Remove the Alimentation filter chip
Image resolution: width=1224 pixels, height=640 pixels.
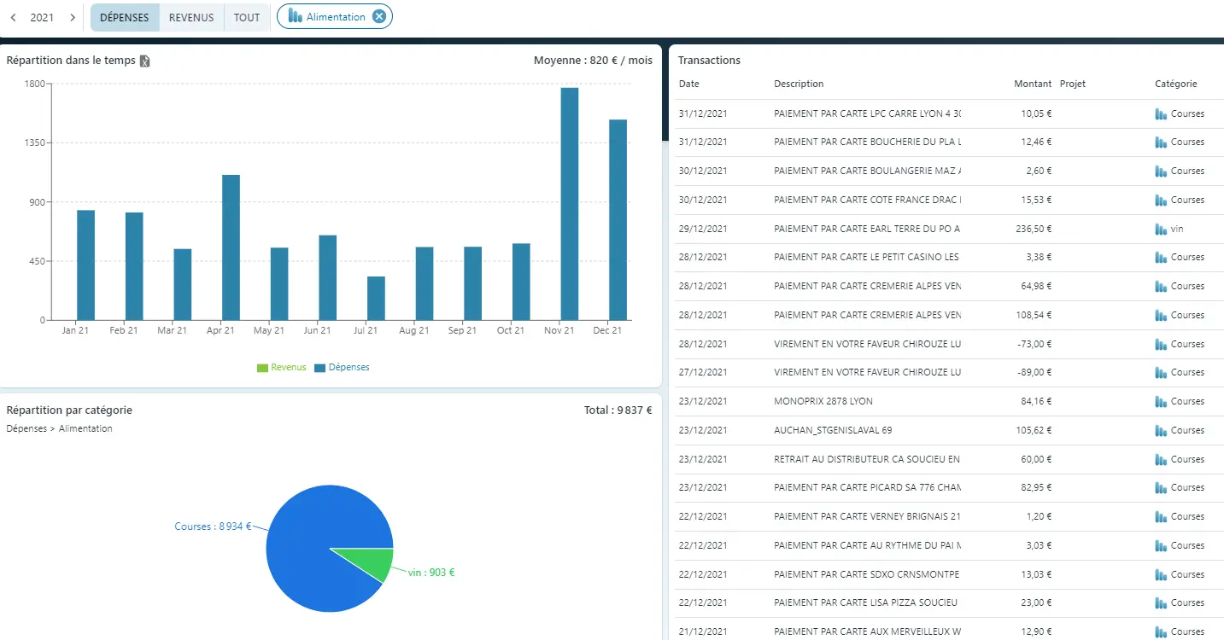379,17
